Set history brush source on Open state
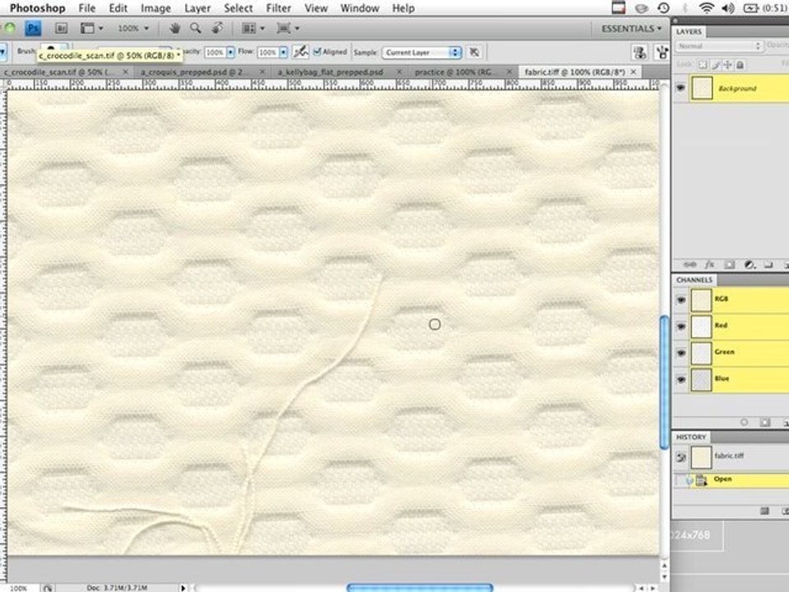Viewport: 789px width, 592px height. [x=681, y=480]
